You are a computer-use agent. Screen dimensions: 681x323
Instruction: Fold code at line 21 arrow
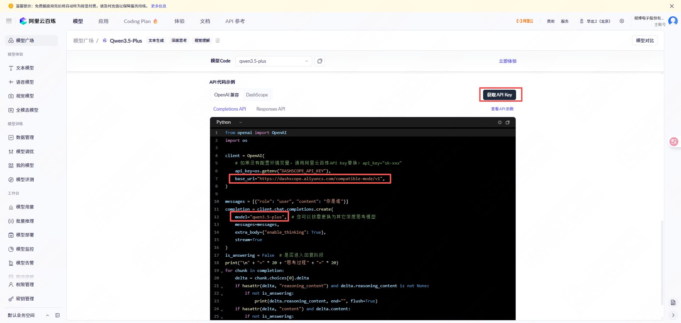click(222, 287)
